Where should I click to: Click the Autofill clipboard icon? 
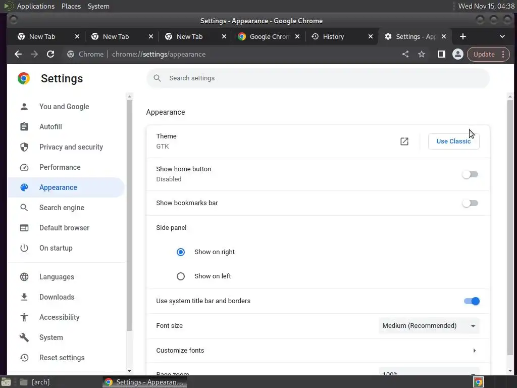24,127
